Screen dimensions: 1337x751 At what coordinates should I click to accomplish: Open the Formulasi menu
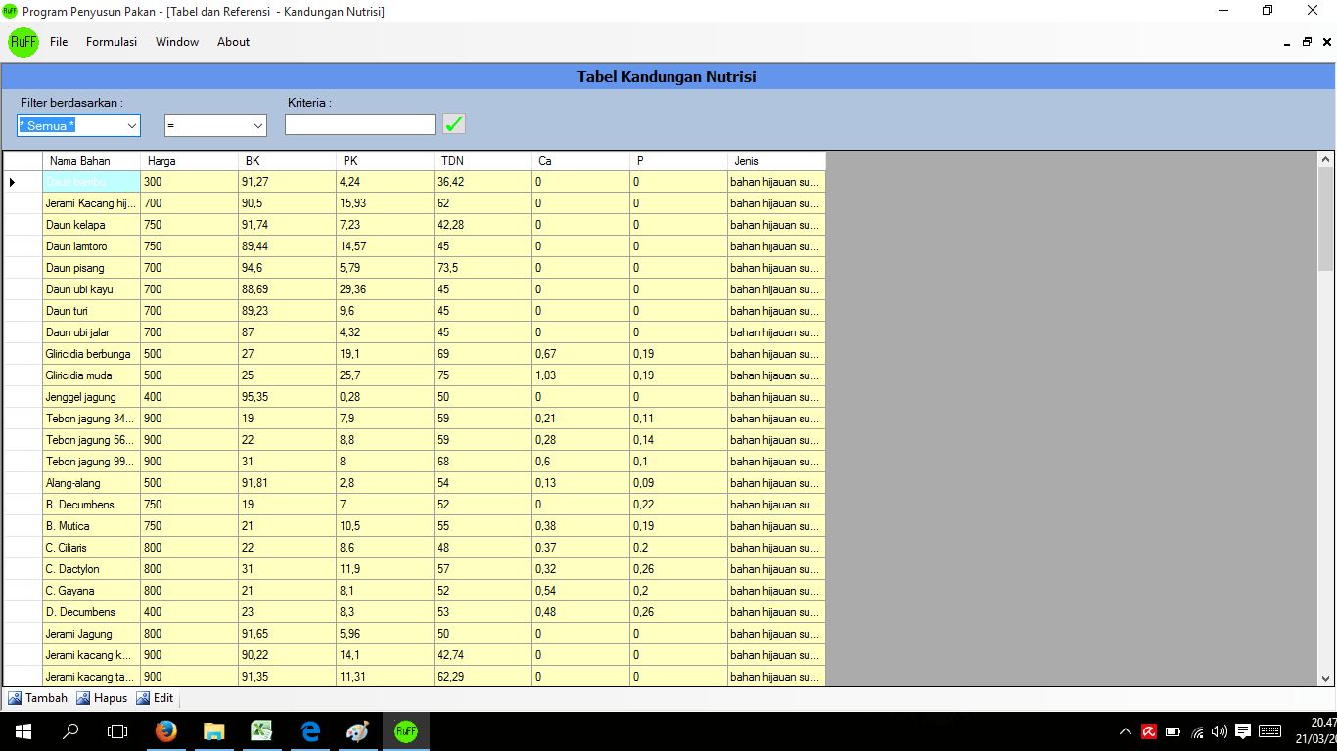pyautogui.click(x=112, y=42)
